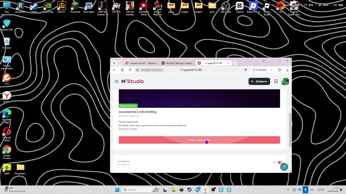Reload the studio.rutube.ru page
This screenshot has height=194, width=346.
[x=130, y=70]
